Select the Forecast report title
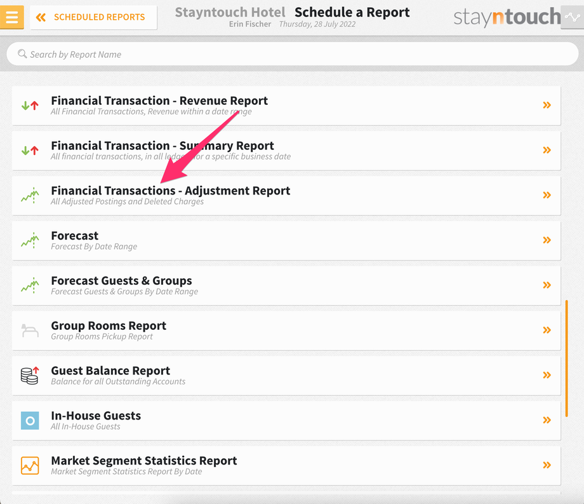The height and width of the screenshot is (504, 584). tap(75, 236)
